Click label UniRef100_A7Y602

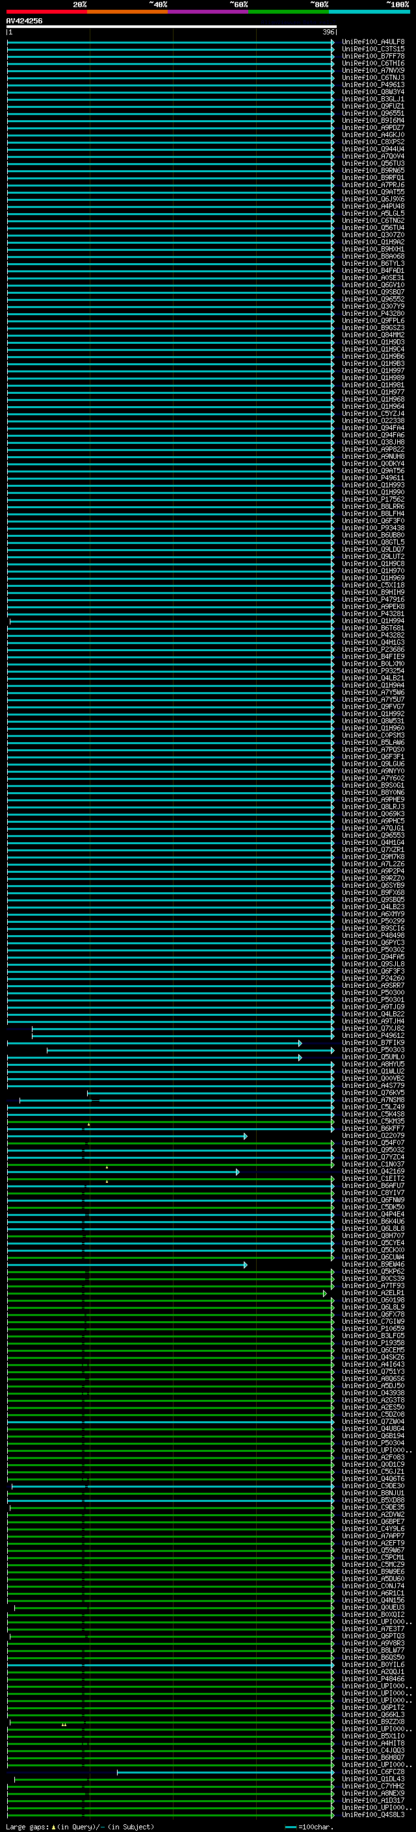tap(373, 778)
